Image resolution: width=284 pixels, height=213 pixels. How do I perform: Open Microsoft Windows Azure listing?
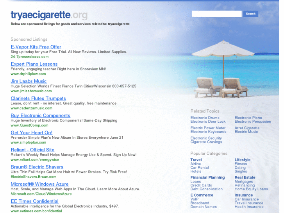(x=40, y=184)
